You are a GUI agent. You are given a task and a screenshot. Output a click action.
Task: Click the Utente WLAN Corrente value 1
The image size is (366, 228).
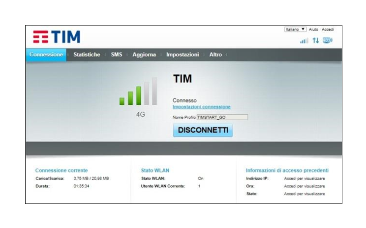click(x=199, y=186)
